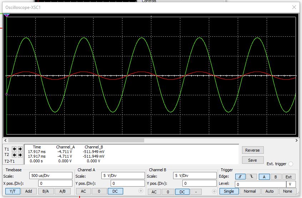Set Channel B coupling to DC
Screen dimensions: 302x198
[182, 192]
